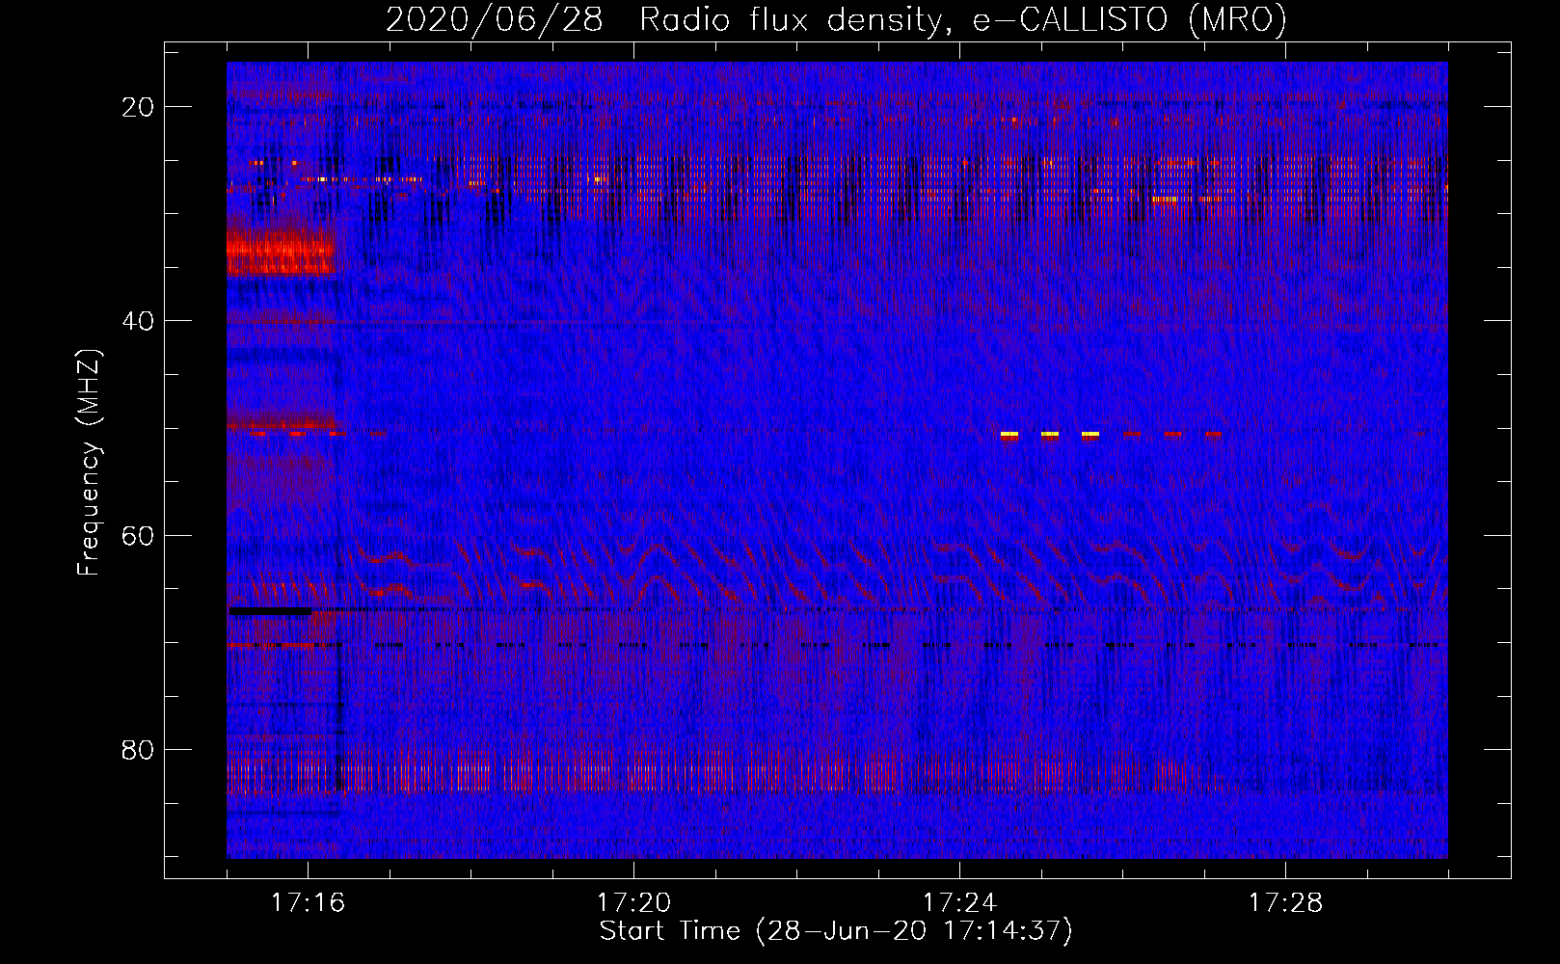Viewport: 1560px width, 964px height.
Task: Click the '20' frequency tick label
Action: 138,107
